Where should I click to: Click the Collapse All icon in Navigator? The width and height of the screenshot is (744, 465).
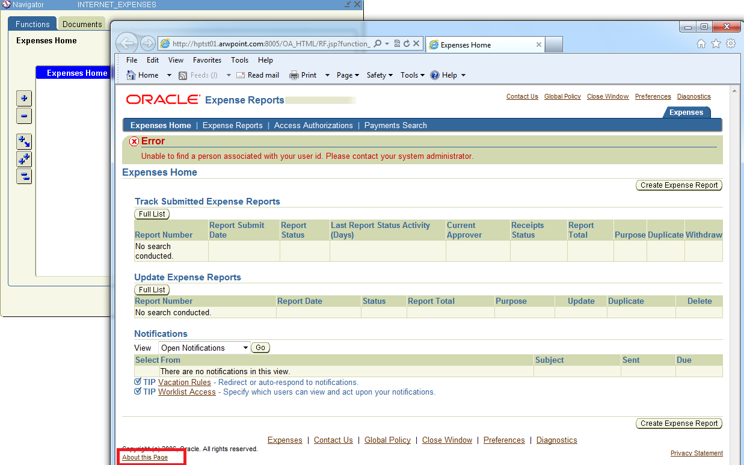(24, 177)
